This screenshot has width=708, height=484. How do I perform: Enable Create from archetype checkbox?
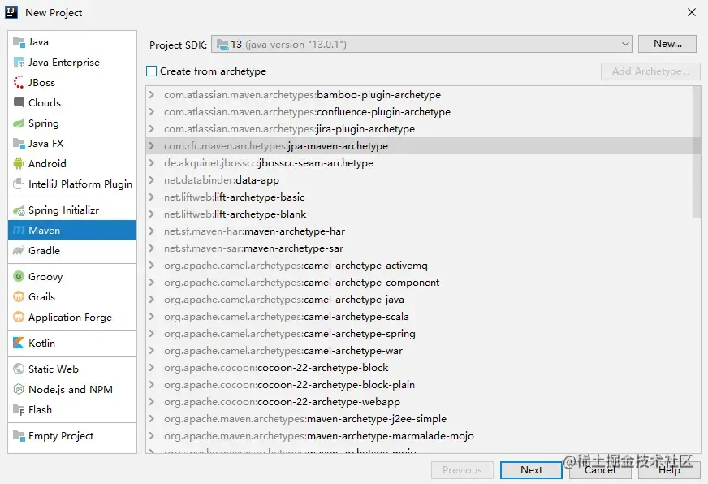click(x=152, y=71)
